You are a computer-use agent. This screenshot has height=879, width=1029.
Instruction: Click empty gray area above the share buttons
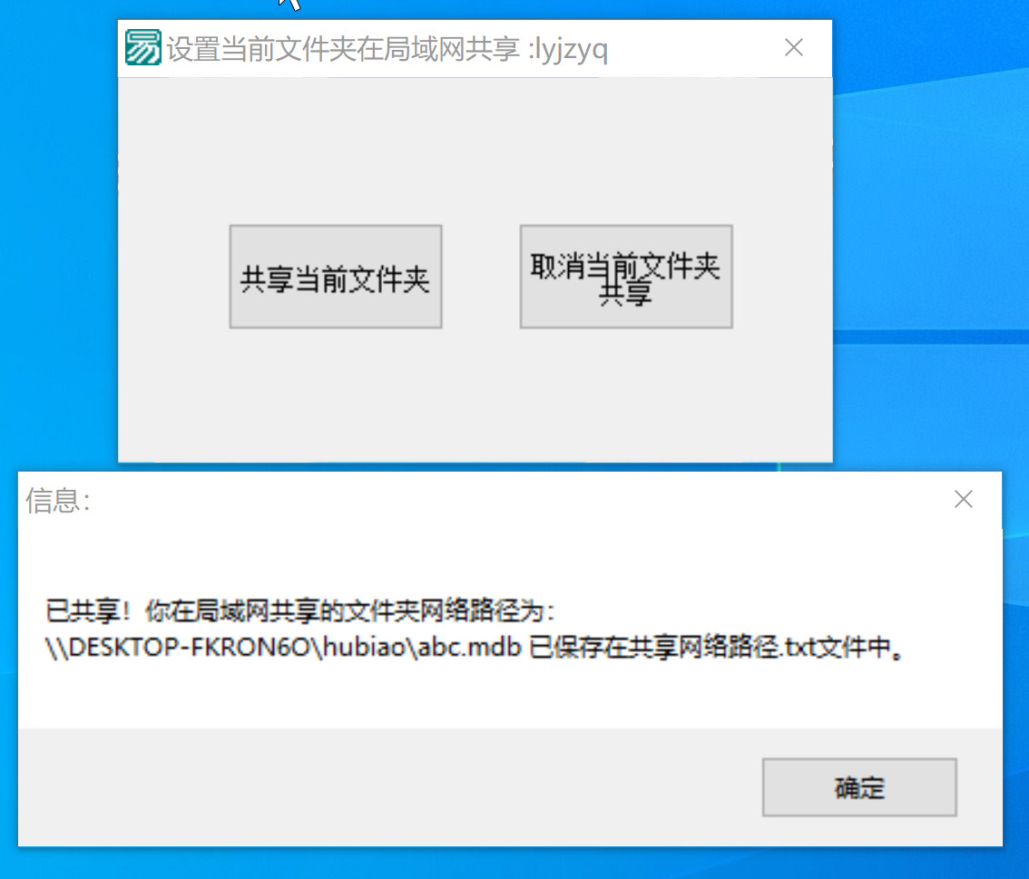click(x=475, y=151)
